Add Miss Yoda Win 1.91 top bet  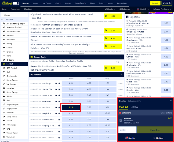point(166,48)
